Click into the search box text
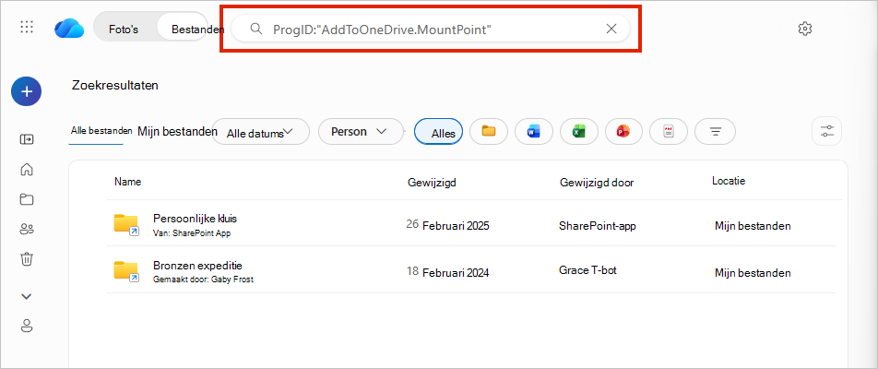Viewport: 878px width, 369px height. [x=382, y=30]
